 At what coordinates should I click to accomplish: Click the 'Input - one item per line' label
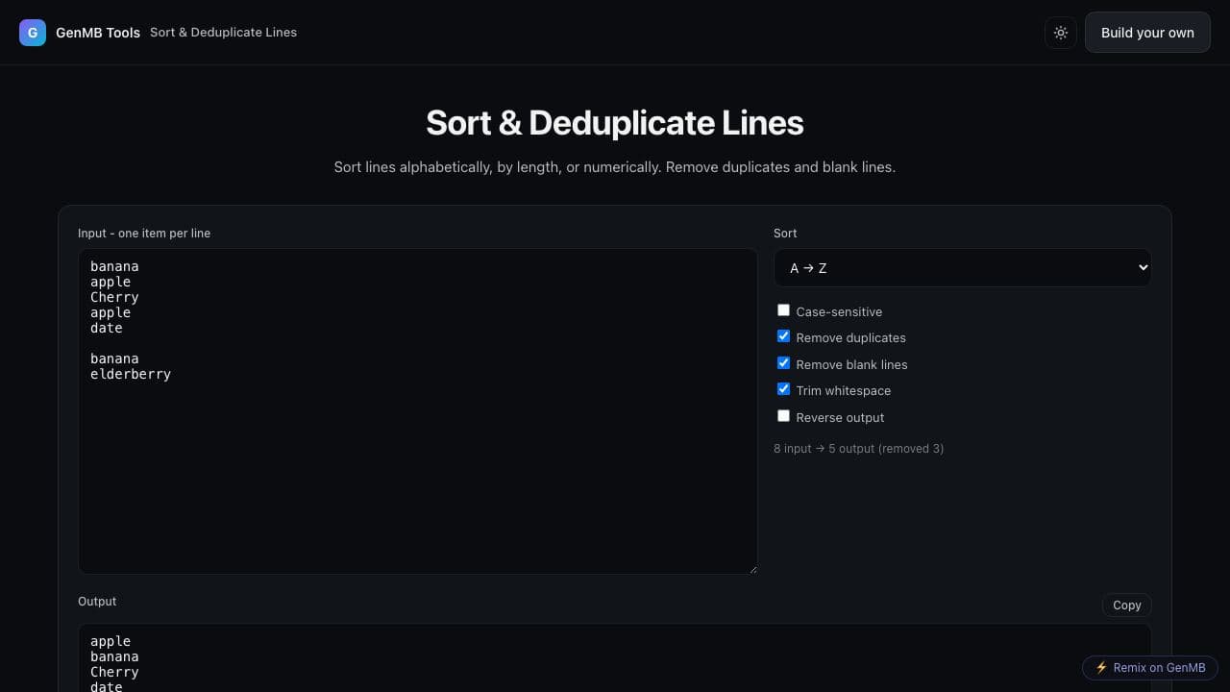click(x=144, y=234)
